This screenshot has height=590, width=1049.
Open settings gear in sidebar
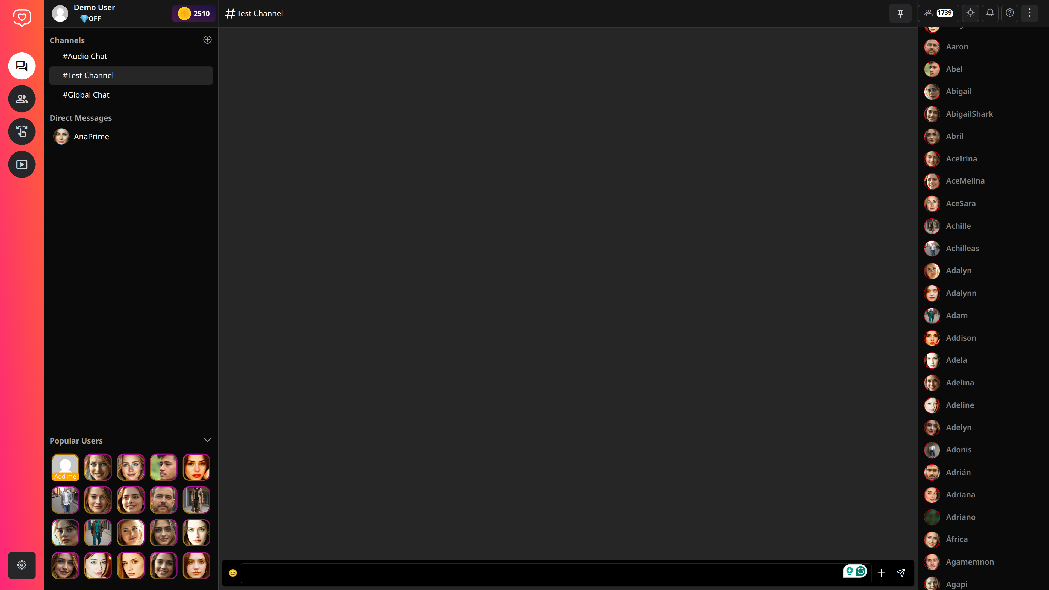point(22,565)
